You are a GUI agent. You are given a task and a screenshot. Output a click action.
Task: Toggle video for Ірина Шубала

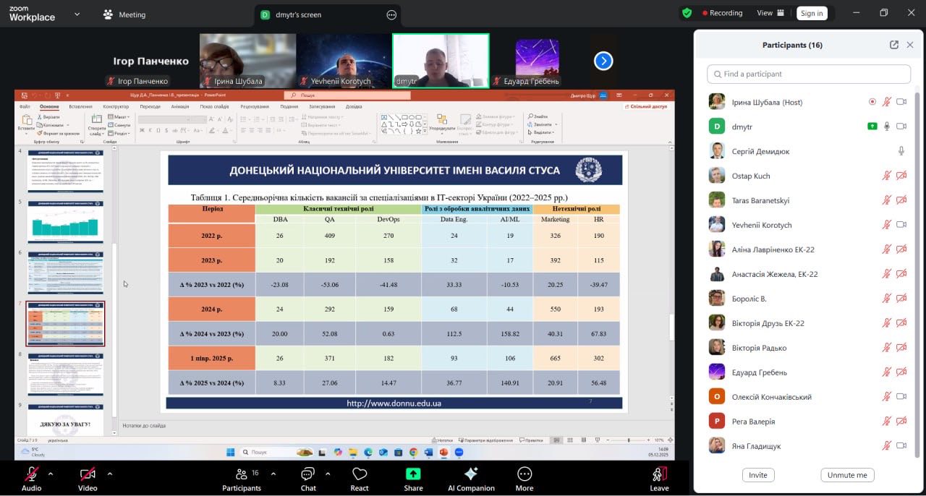[x=901, y=102]
